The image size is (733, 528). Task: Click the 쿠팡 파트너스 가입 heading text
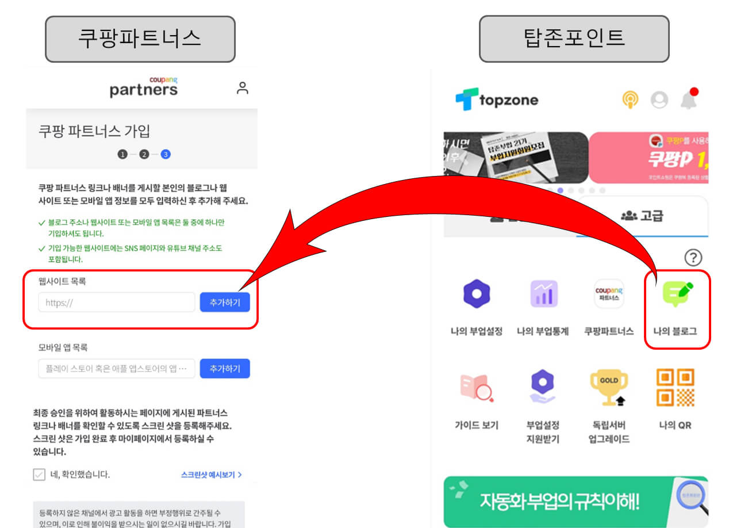pos(94,131)
